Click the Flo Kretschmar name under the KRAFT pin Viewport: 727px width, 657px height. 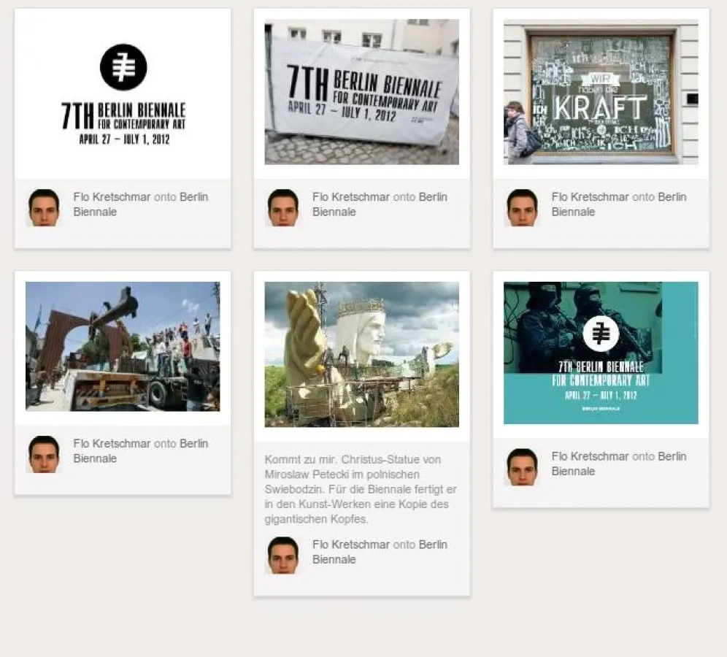point(590,197)
